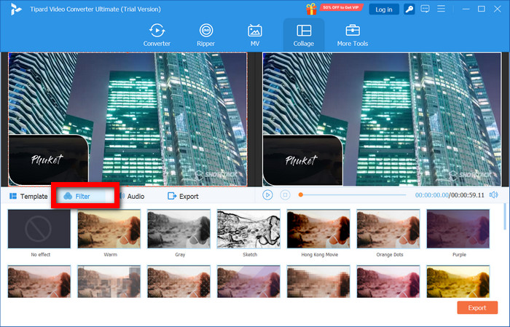Open the hamburger menu
510x327 pixels.
[441, 9]
